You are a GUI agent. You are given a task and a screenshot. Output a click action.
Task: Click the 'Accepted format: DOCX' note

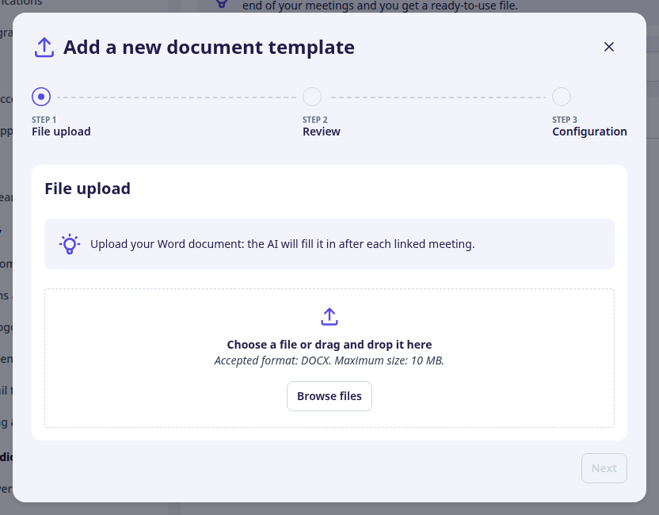[329, 360]
